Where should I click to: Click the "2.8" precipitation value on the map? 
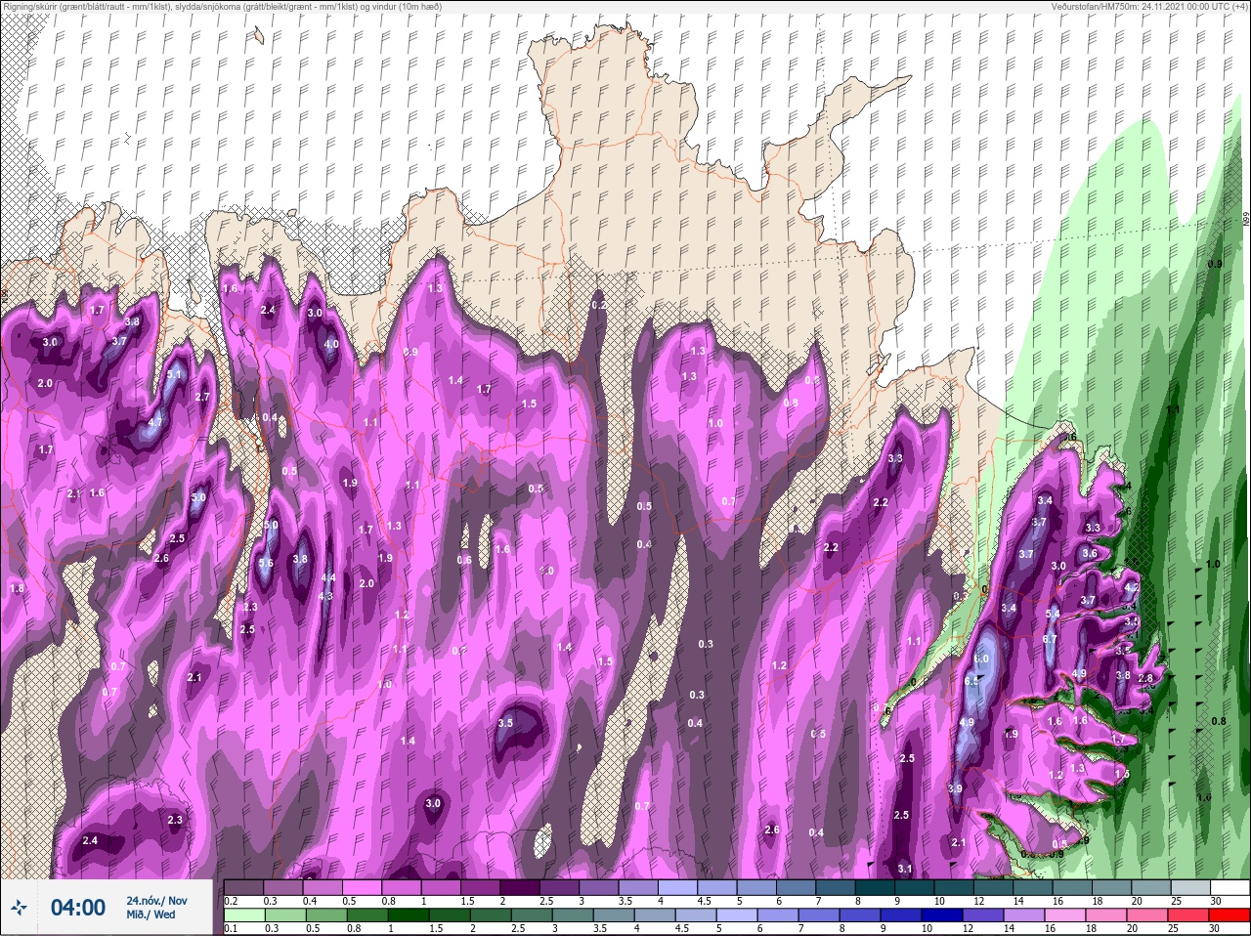click(1146, 678)
